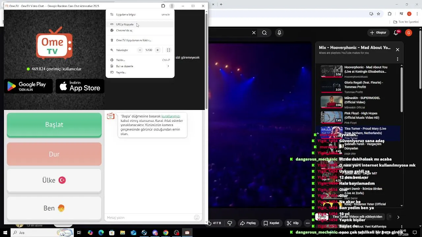Image resolution: width=422 pixels, height=237 pixels.
Task: Open the Copilot icon on the taskbar
Action: (x=90, y=233)
